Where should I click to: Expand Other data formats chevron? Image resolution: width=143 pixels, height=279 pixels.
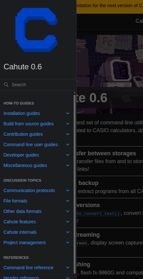click(68, 211)
